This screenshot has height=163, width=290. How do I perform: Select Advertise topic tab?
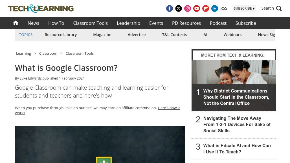point(137,35)
